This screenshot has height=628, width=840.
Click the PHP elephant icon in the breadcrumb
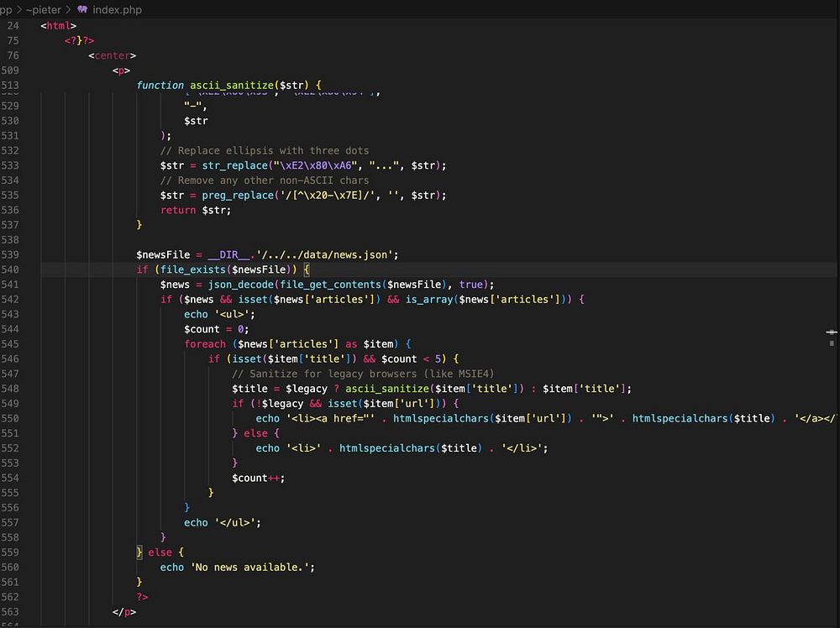[x=82, y=9]
